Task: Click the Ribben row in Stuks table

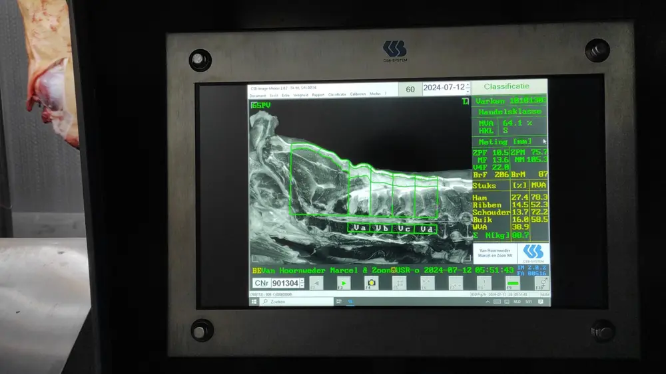Action: point(510,205)
